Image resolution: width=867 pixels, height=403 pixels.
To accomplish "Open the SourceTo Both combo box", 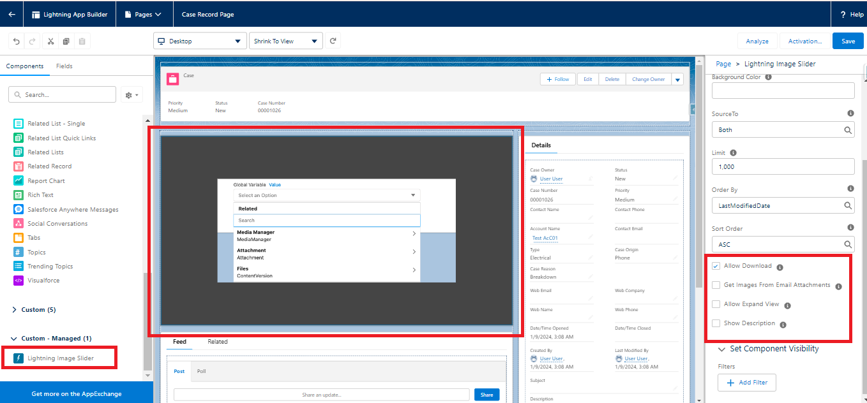I will tap(783, 129).
